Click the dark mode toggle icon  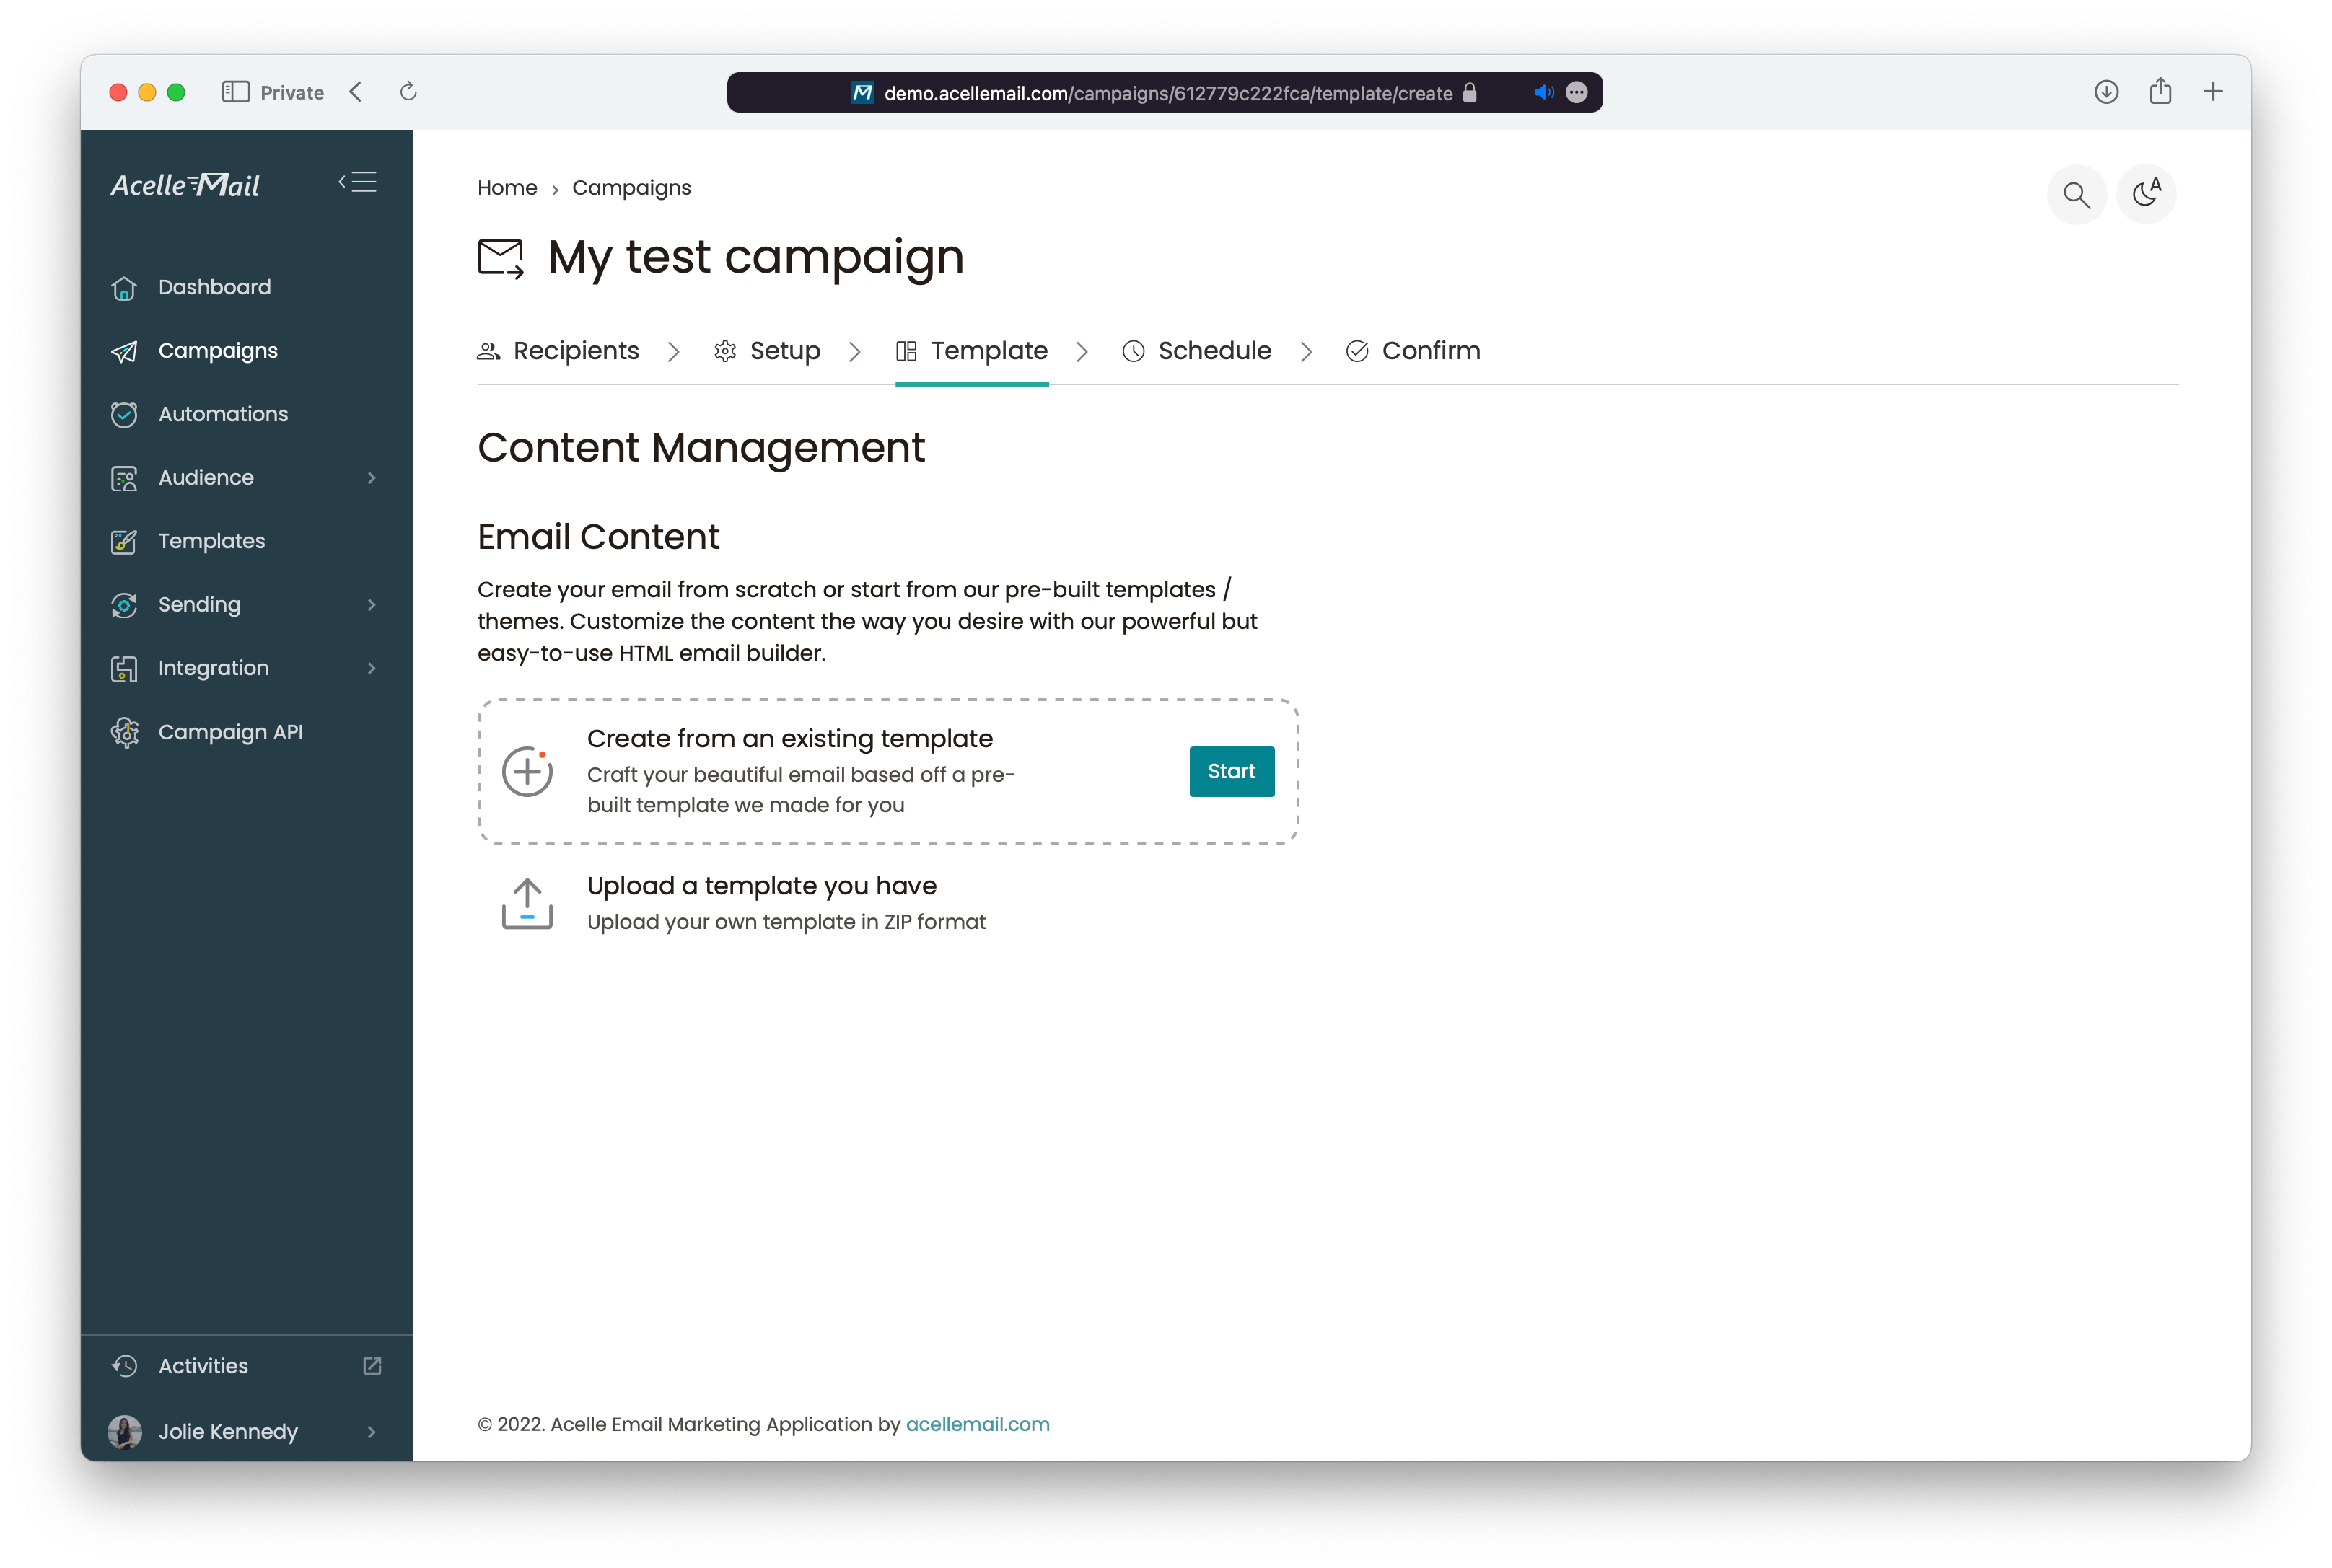click(x=2148, y=194)
